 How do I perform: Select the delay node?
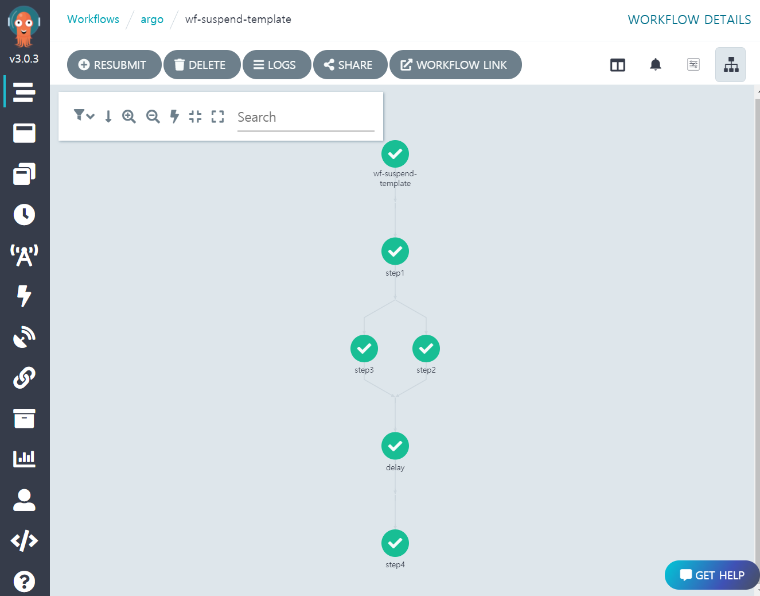[395, 446]
